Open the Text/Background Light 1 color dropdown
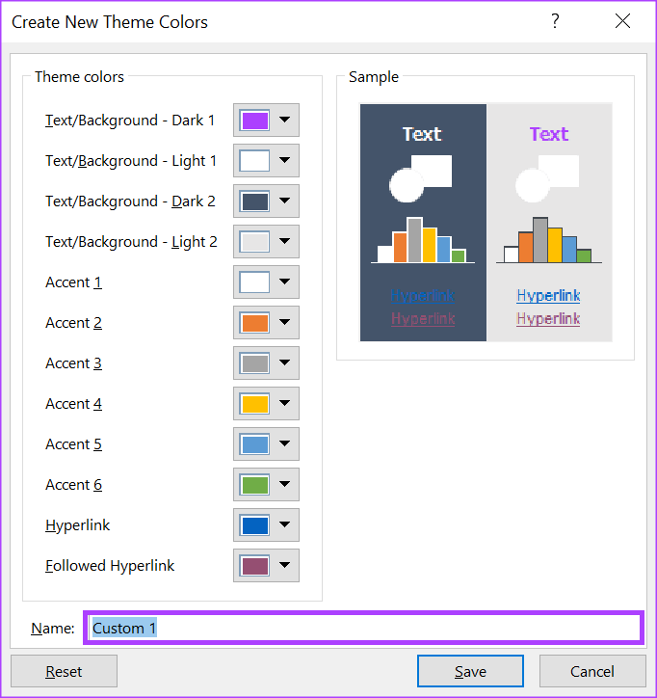Viewport: 657px width, 698px height. [284, 161]
